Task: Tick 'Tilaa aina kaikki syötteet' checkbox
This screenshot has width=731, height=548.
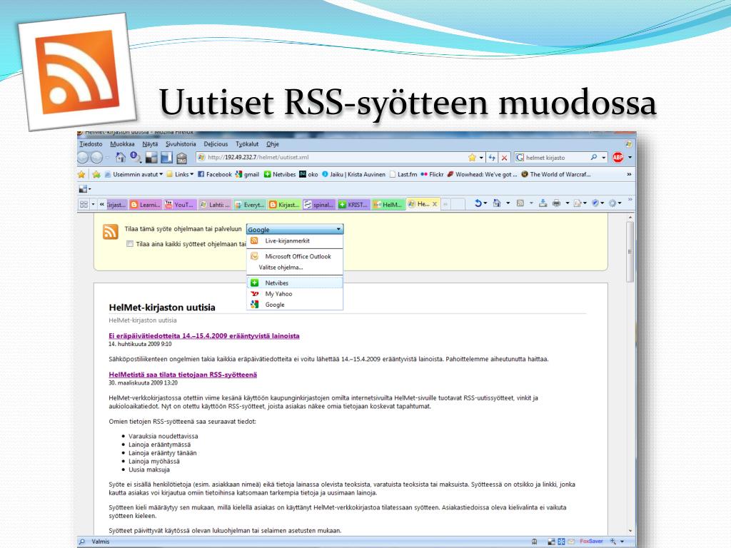Action: (x=130, y=244)
